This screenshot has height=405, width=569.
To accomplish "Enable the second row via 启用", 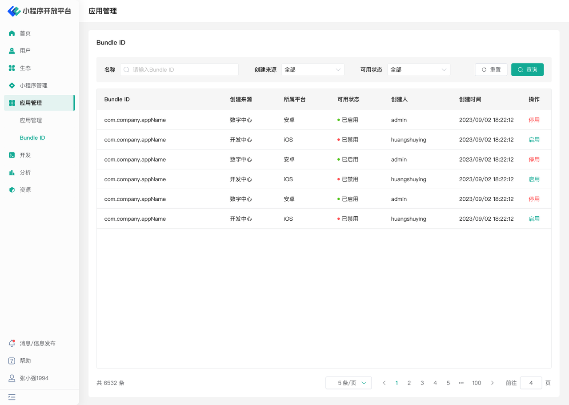I will tap(534, 140).
